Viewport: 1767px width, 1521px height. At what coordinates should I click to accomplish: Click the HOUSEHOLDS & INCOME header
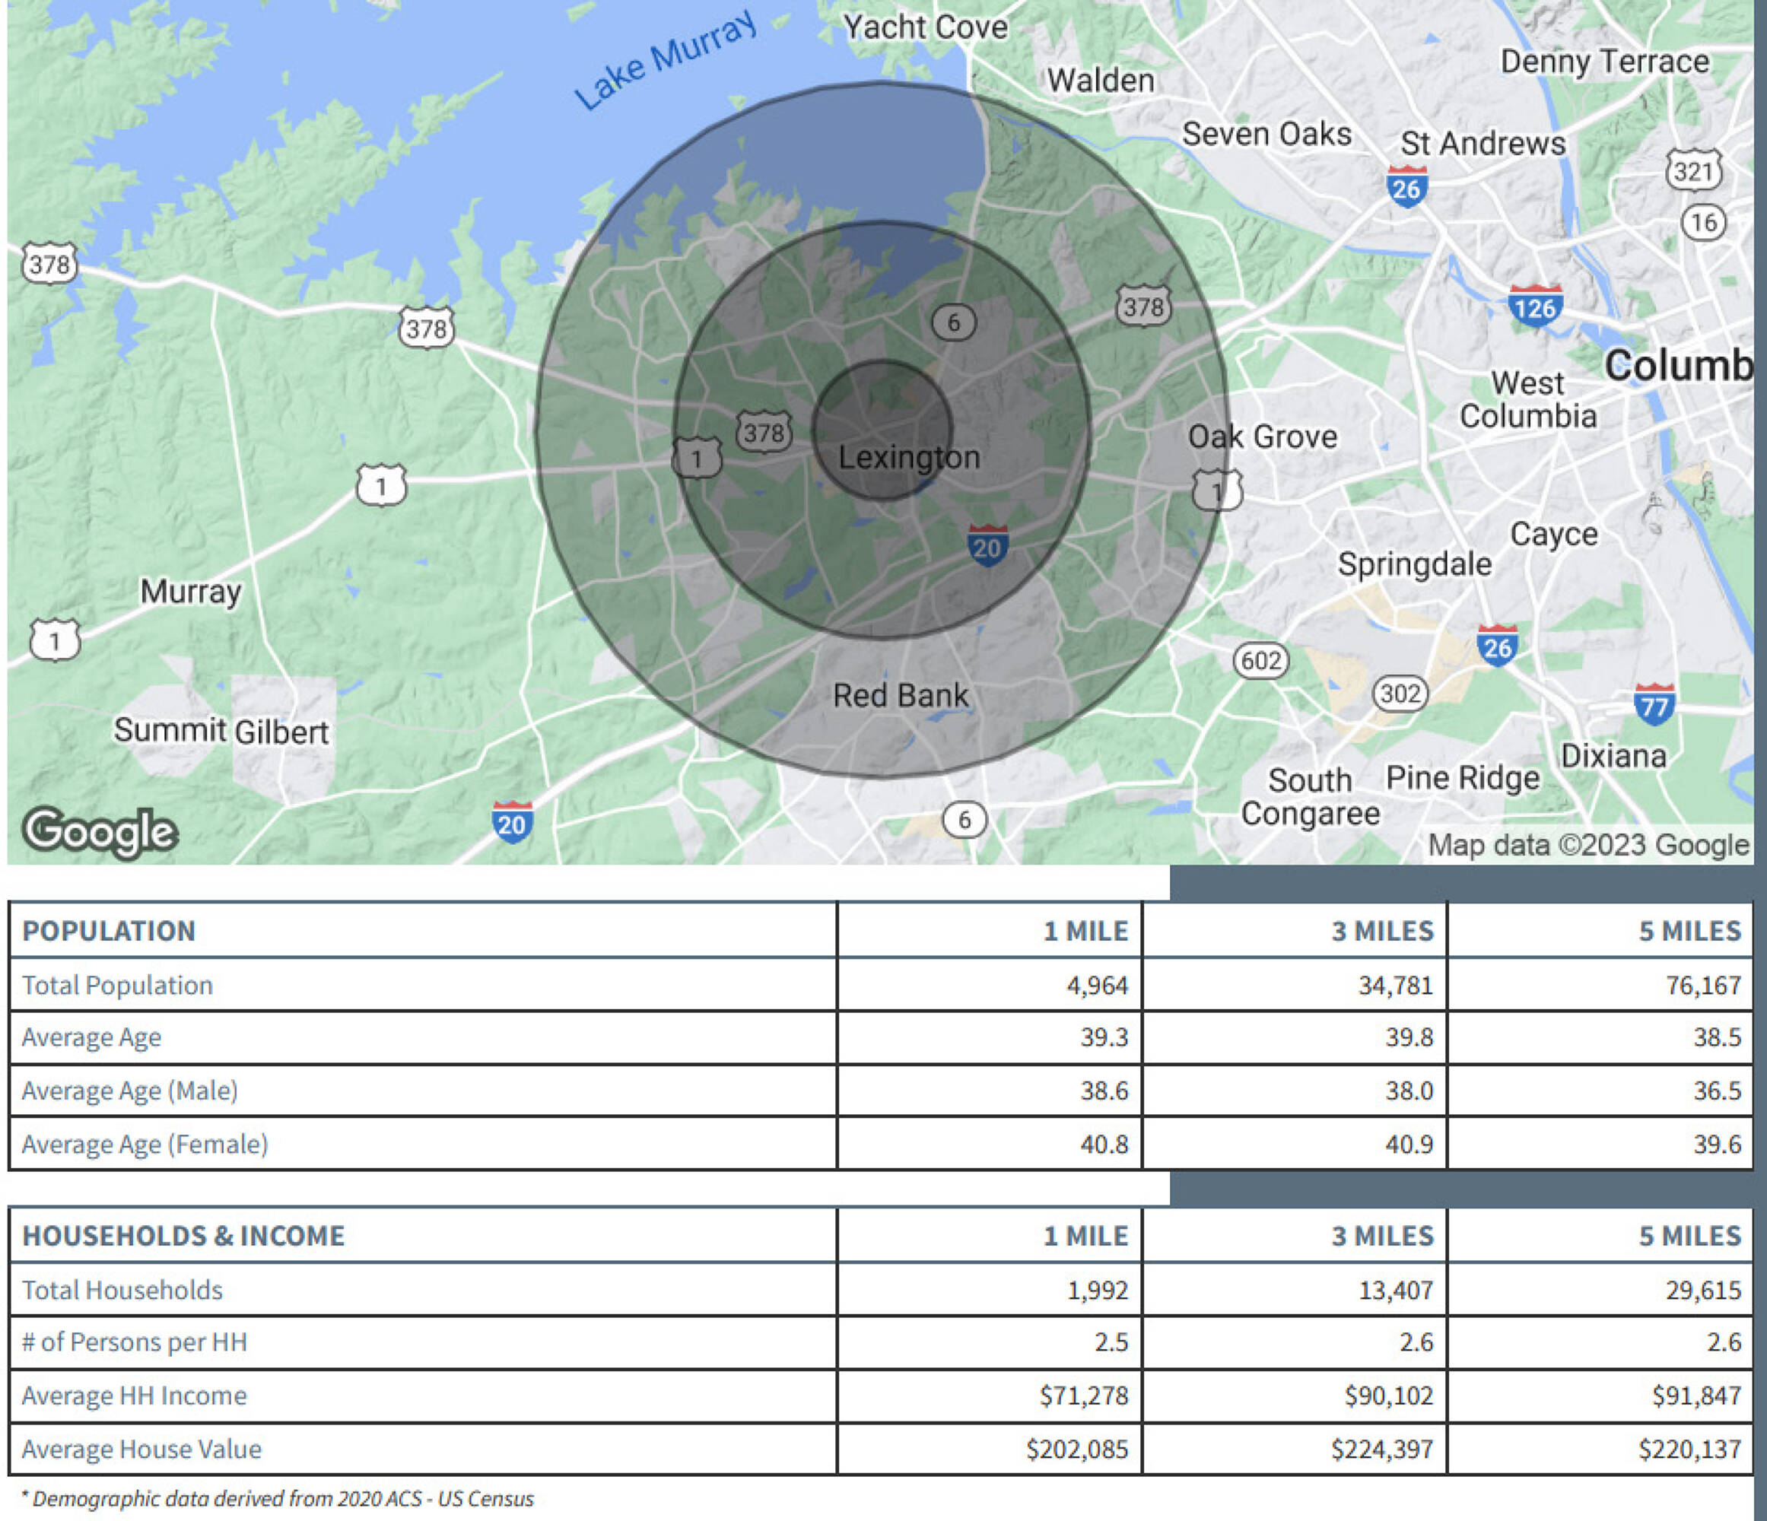pyautogui.click(x=183, y=1235)
